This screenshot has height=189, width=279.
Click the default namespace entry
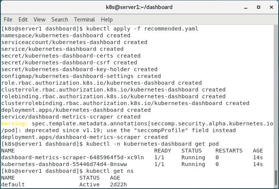[13, 184]
